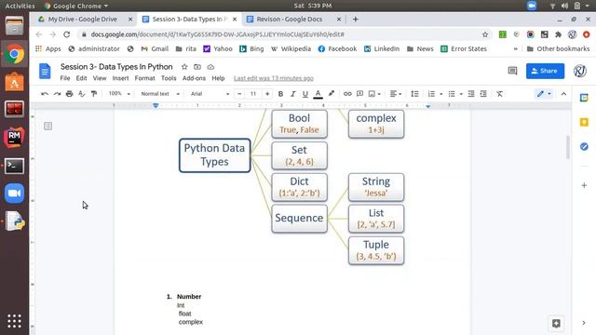The width and height of the screenshot is (596, 335).
Task: Run spelling and grammar check
Action: point(81,94)
